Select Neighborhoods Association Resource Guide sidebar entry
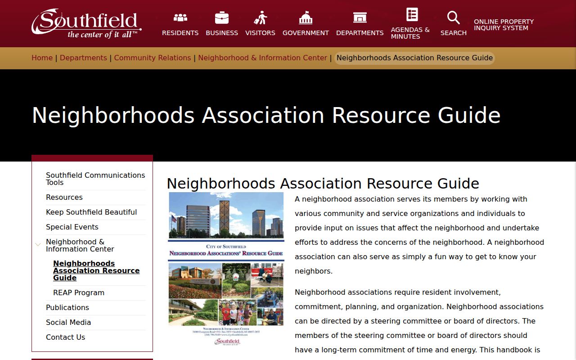576x360 pixels. (96, 270)
